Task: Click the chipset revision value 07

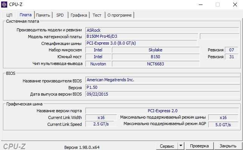Action: [x=231, y=50]
